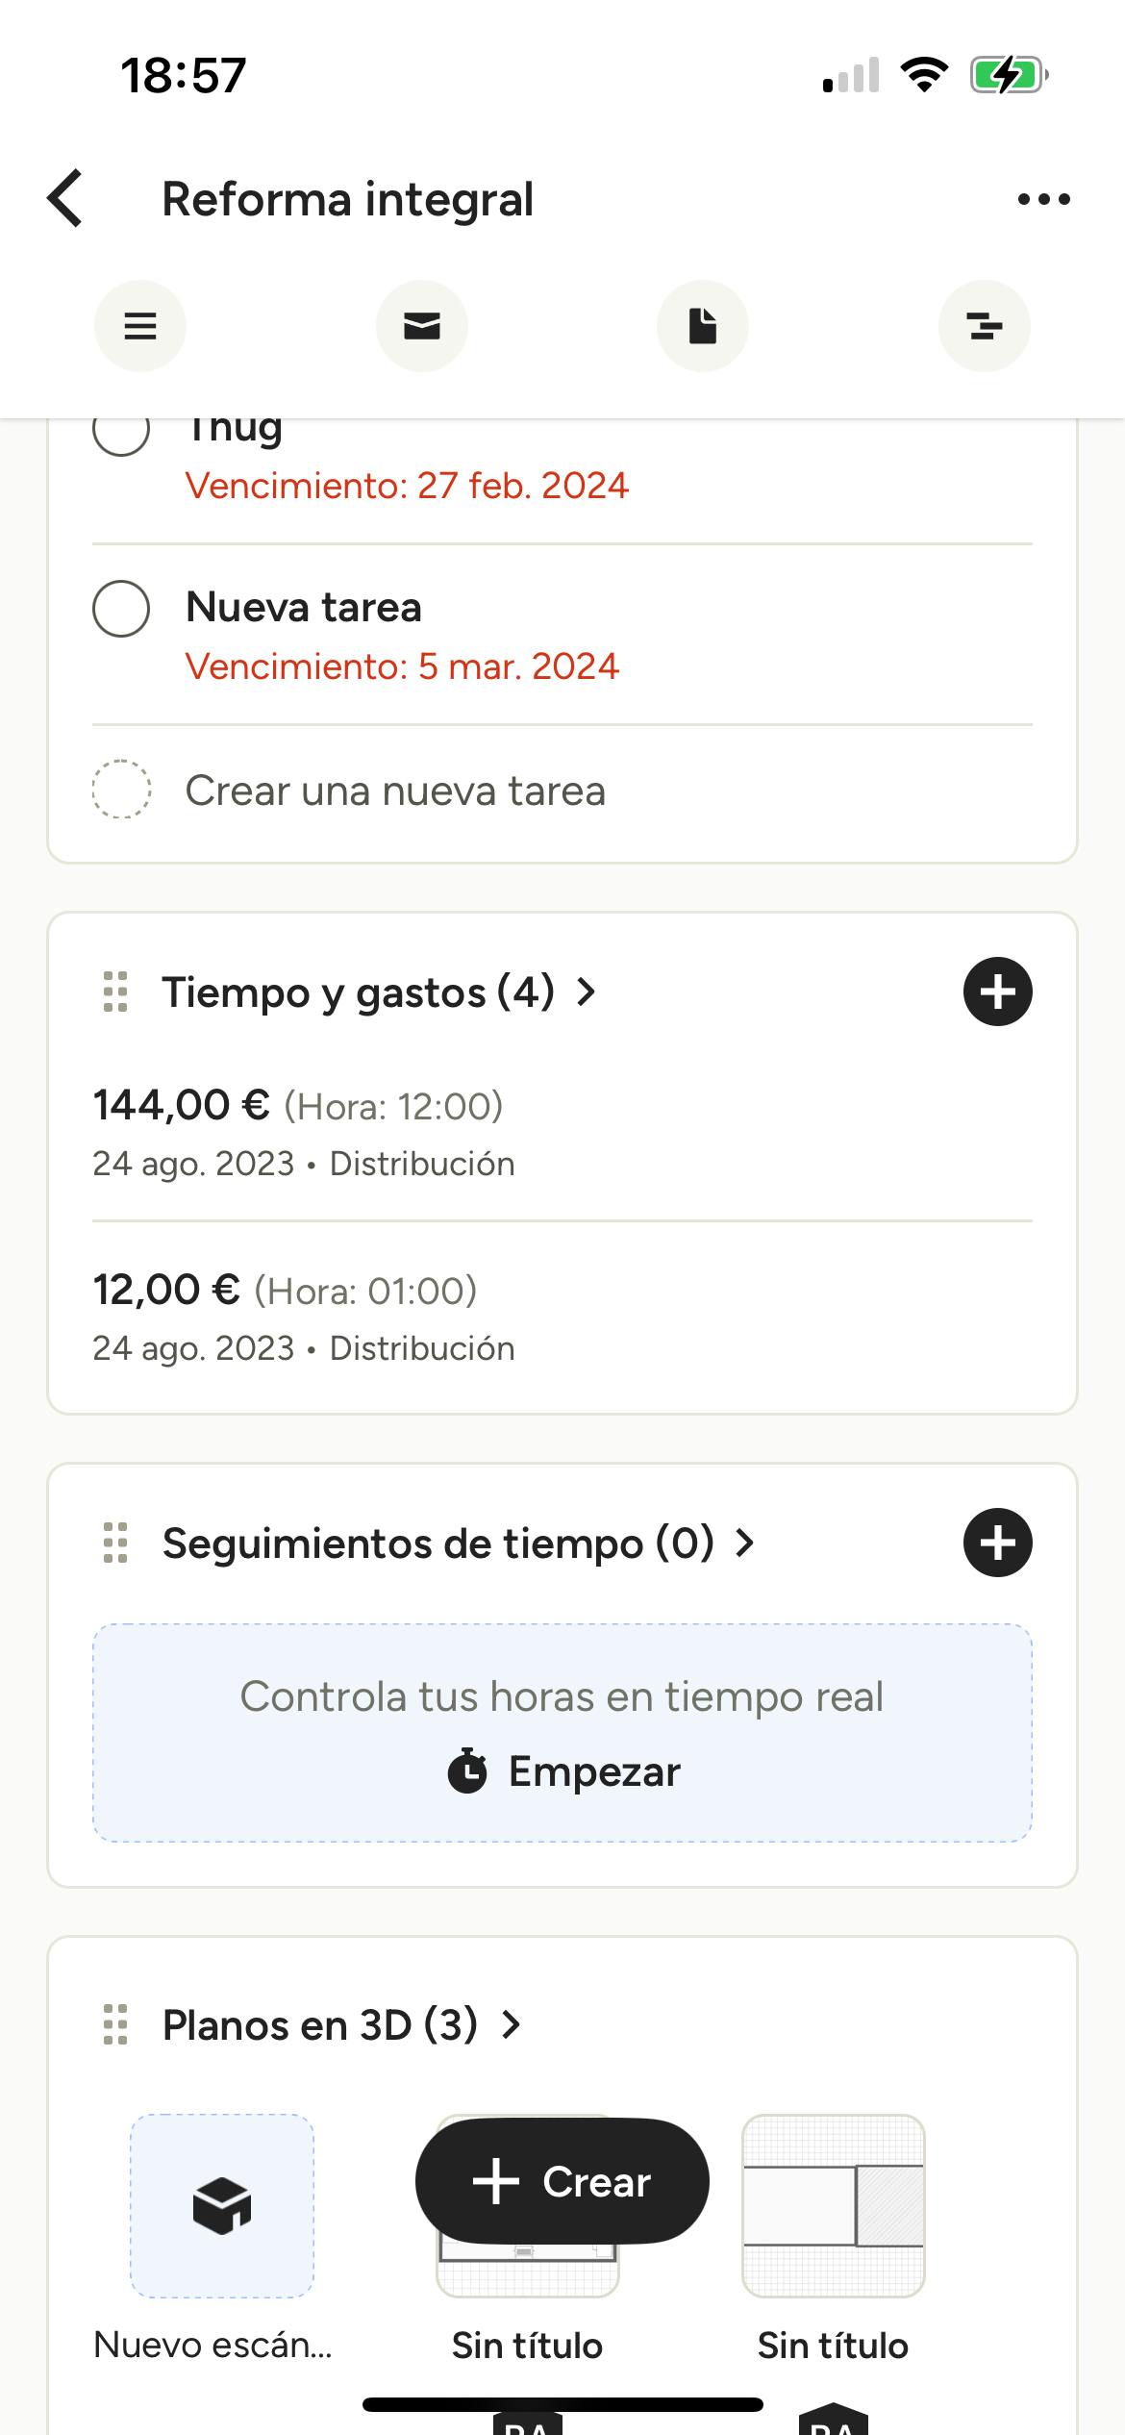This screenshot has width=1125, height=2435.
Task: Add a new Seguimientos de tiempo entry
Action: click(997, 1543)
